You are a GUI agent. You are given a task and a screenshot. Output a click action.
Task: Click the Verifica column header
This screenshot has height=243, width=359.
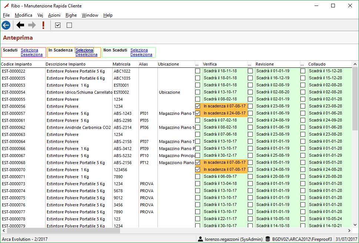pos(225,64)
